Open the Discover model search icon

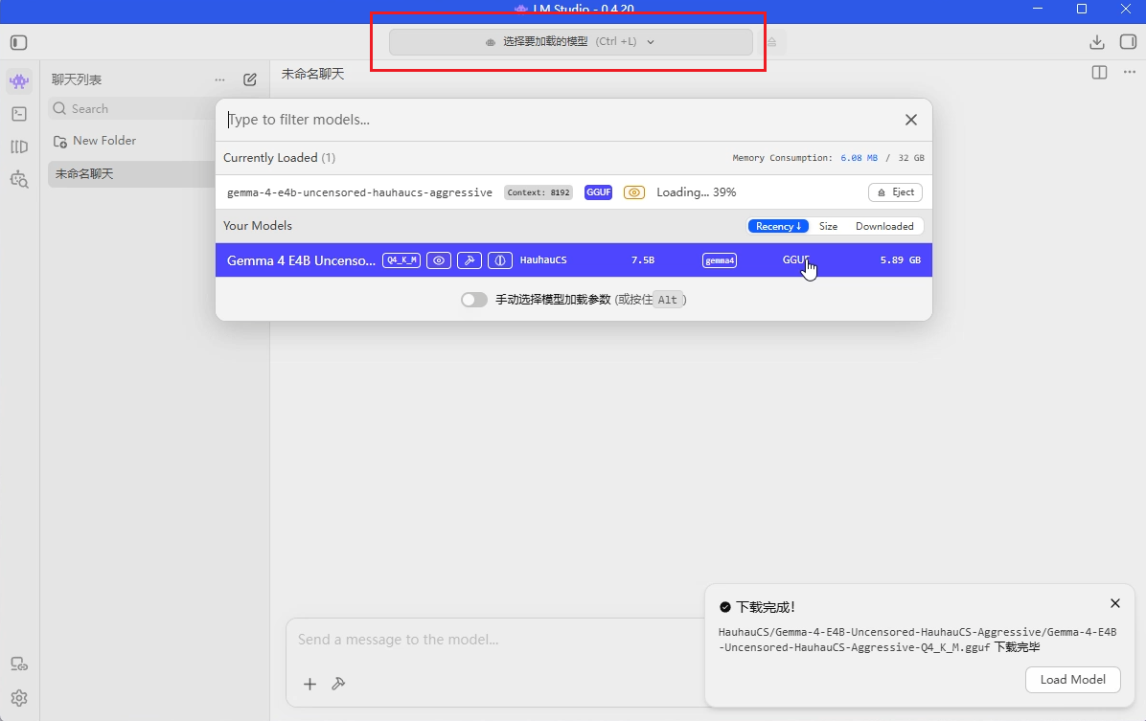point(19,179)
